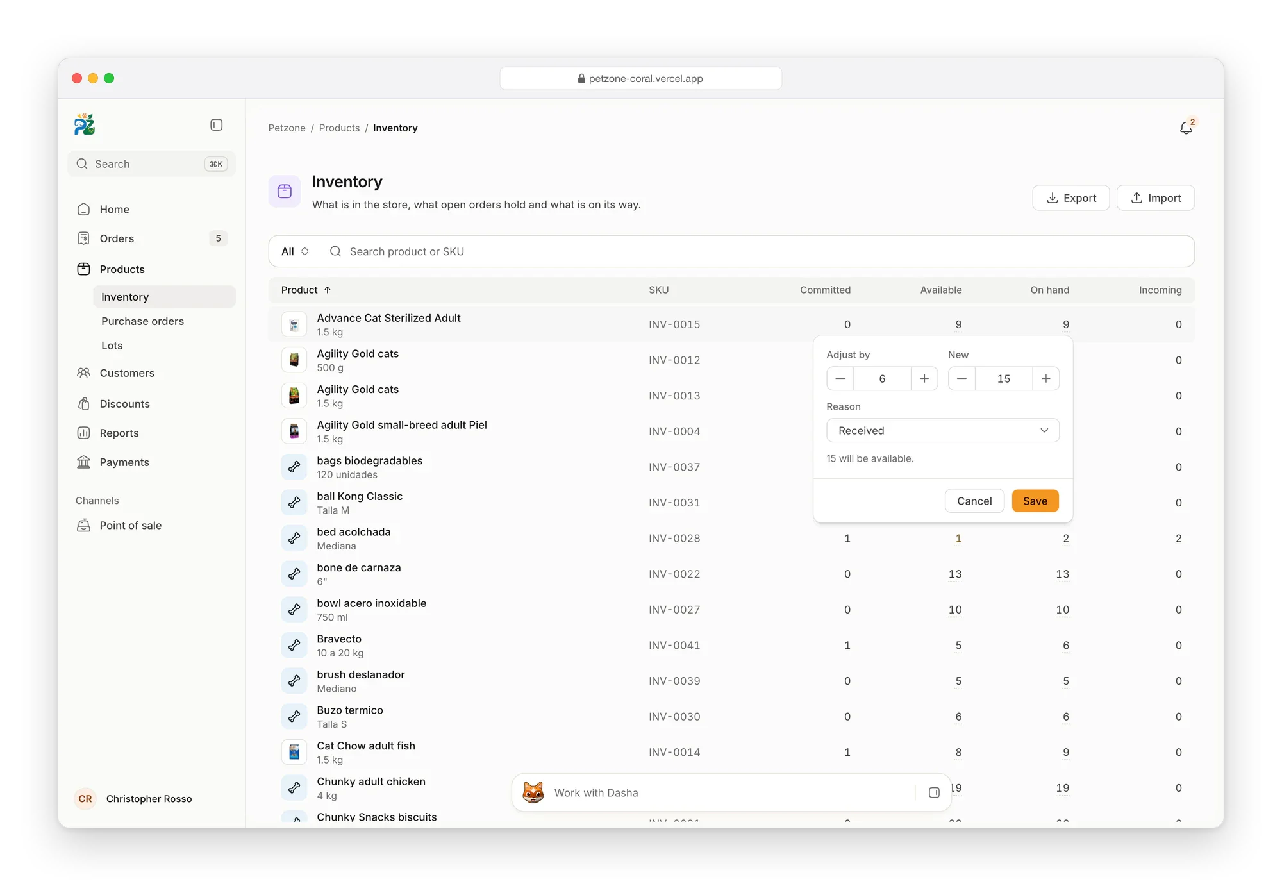
Task: Click the Products breadcrumb link
Action: click(339, 128)
